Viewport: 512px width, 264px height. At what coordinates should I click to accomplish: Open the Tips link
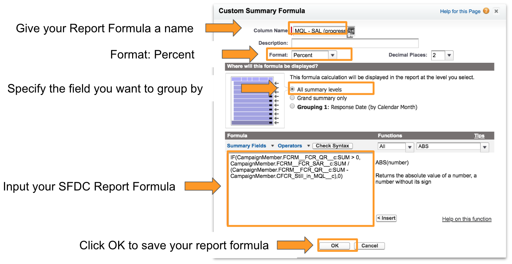(x=479, y=136)
